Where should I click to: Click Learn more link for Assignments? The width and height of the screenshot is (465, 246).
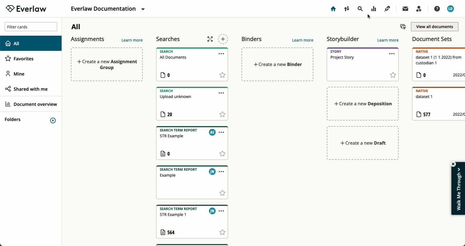132,40
